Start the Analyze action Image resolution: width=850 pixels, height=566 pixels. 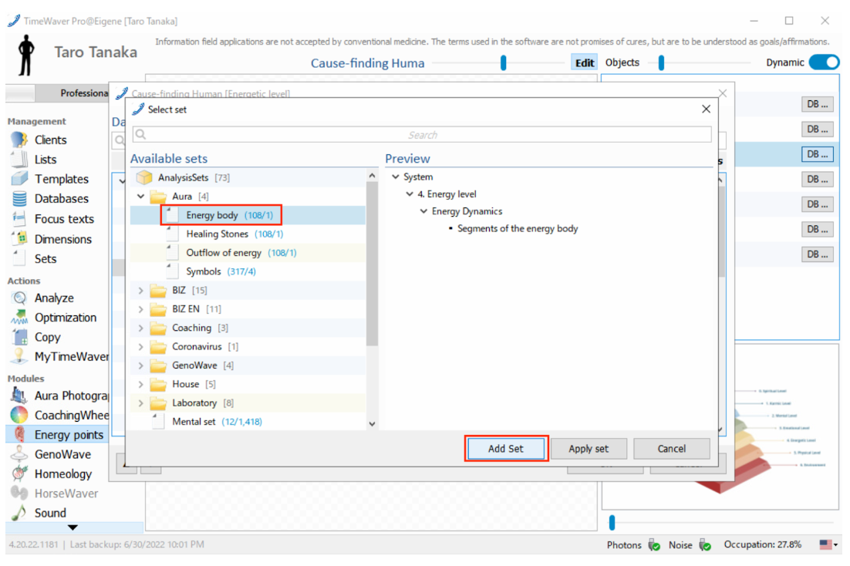tap(54, 298)
